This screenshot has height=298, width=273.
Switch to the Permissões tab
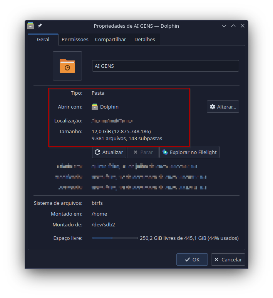pos(75,40)
